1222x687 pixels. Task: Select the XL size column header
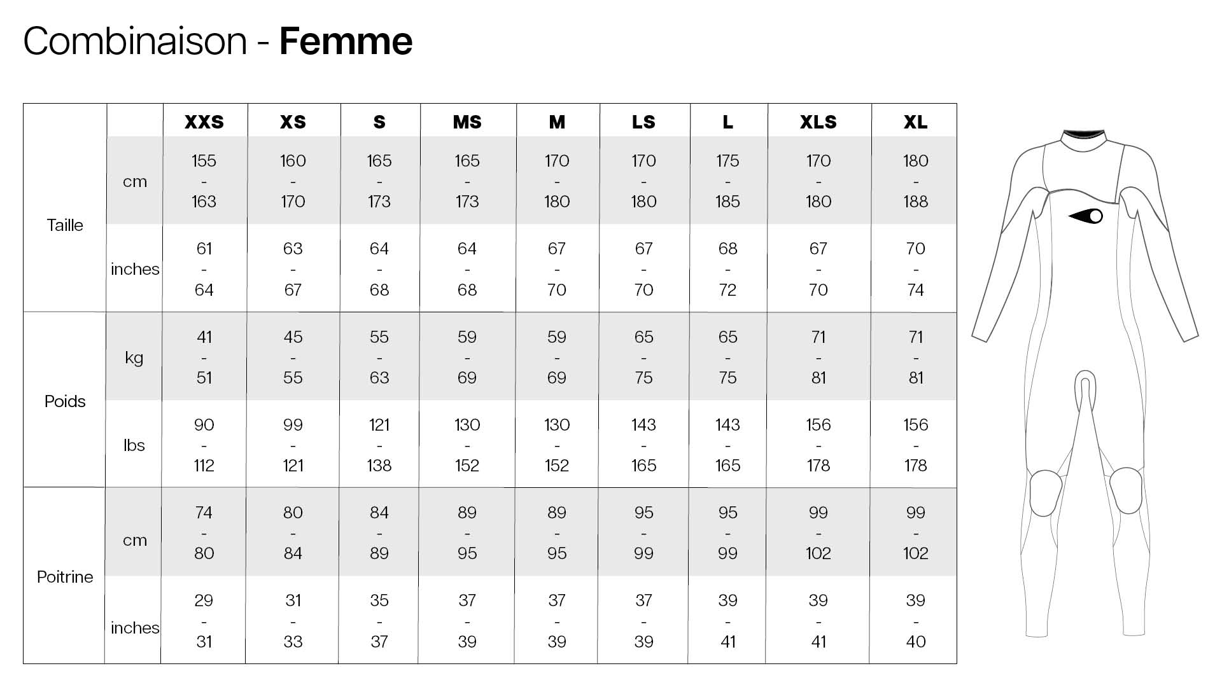click(x=915, y=121)
